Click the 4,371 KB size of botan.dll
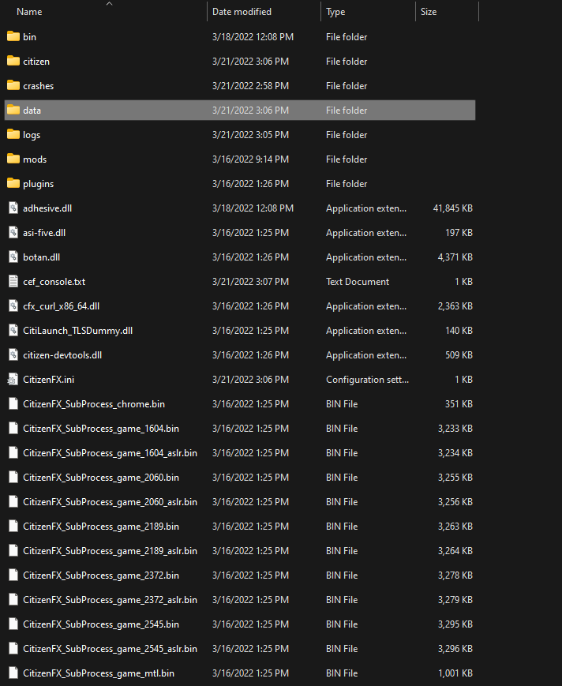The image size is (562, 686). (455, 257)
